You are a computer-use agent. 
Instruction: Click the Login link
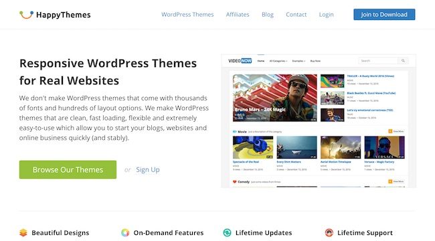point(327,15)
